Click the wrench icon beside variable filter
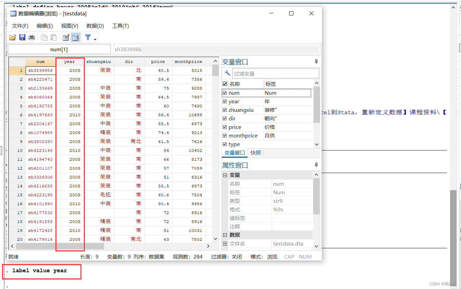 click(x=227, y=73)
